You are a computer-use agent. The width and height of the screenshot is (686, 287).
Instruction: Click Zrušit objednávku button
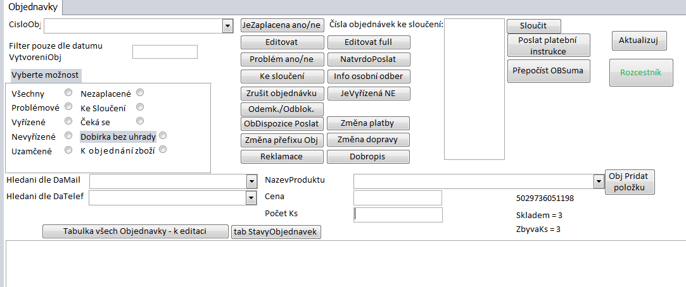pyautogui.click(x=283, y=94)
